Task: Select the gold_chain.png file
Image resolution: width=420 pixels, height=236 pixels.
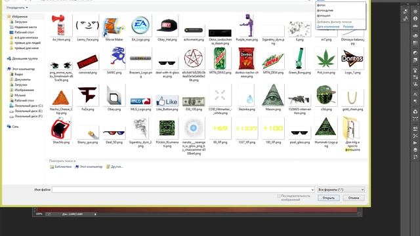Action: [352, 98]
